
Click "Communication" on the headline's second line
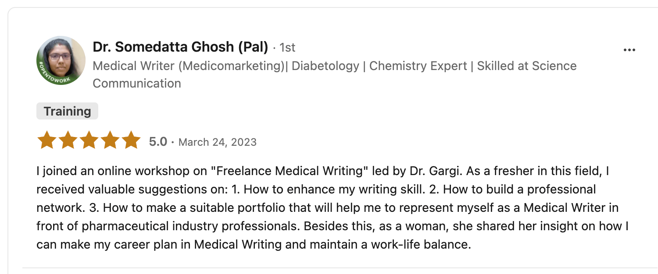(x=137, y=83)
